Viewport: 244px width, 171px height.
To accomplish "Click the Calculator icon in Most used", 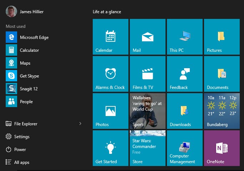I will [11, 50].
